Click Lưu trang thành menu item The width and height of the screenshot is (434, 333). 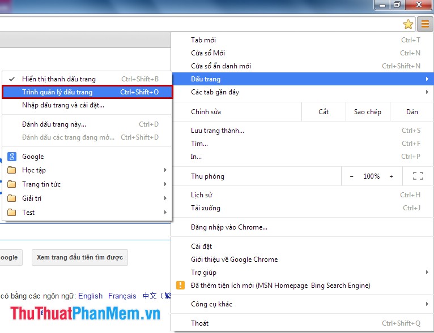[302, 131]
